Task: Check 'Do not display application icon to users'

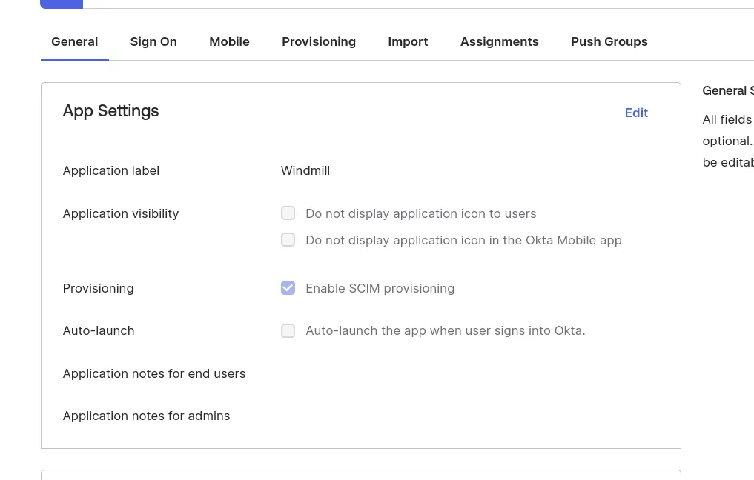Action: 288,213
